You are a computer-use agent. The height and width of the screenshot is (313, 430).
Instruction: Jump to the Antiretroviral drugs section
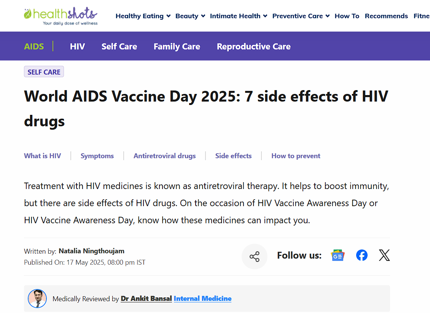click(164, 156)
